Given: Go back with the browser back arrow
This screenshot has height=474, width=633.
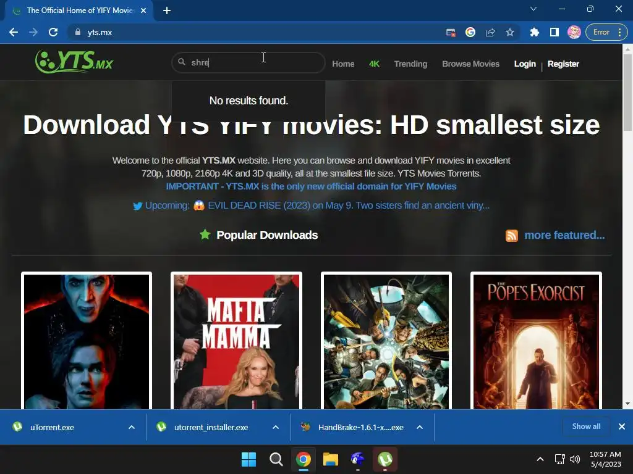Looking at the screenshot, I should point(14,32).
